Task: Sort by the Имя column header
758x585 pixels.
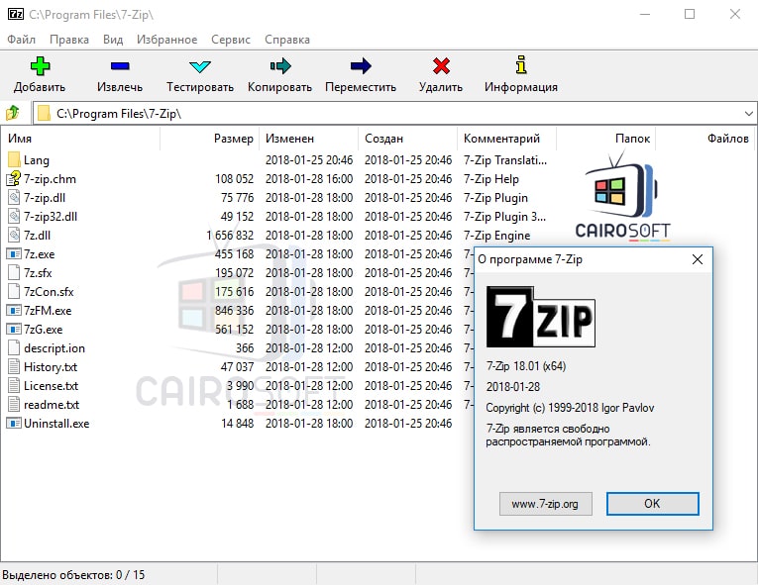Action: pyautogui.click(x=80, y=139)
